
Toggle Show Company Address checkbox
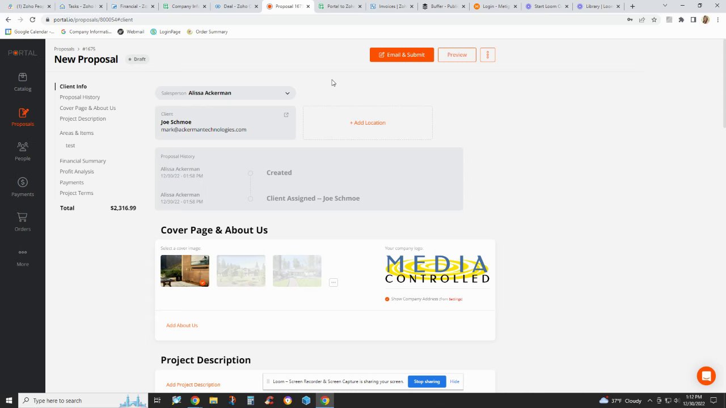(x=387, y=299)
